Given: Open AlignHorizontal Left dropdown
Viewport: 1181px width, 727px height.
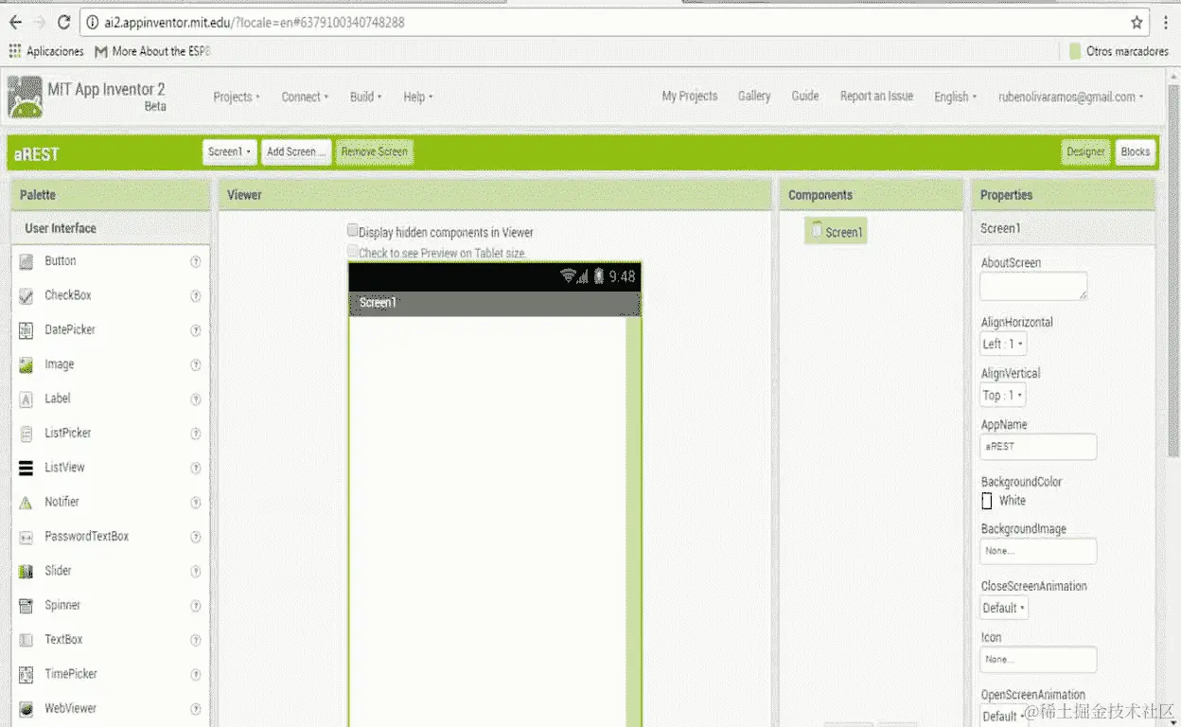Looking at the screenshot, I should [x=1003, y=345].
